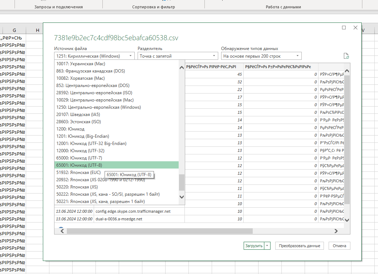Screen dimensions: 378x274
Task: Choose 1200: Юникод from encoding list
Action: coord(116,129)
